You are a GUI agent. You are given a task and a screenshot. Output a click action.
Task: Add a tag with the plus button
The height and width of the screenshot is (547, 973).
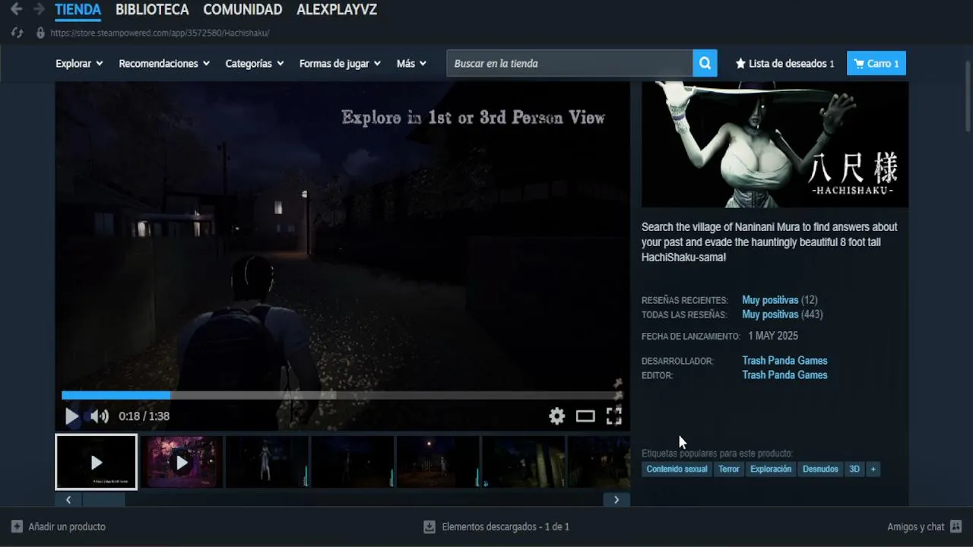click(873, 470)
